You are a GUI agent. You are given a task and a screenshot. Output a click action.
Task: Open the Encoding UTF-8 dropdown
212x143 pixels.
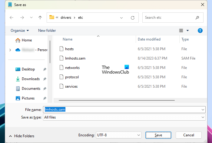(118, 135)
